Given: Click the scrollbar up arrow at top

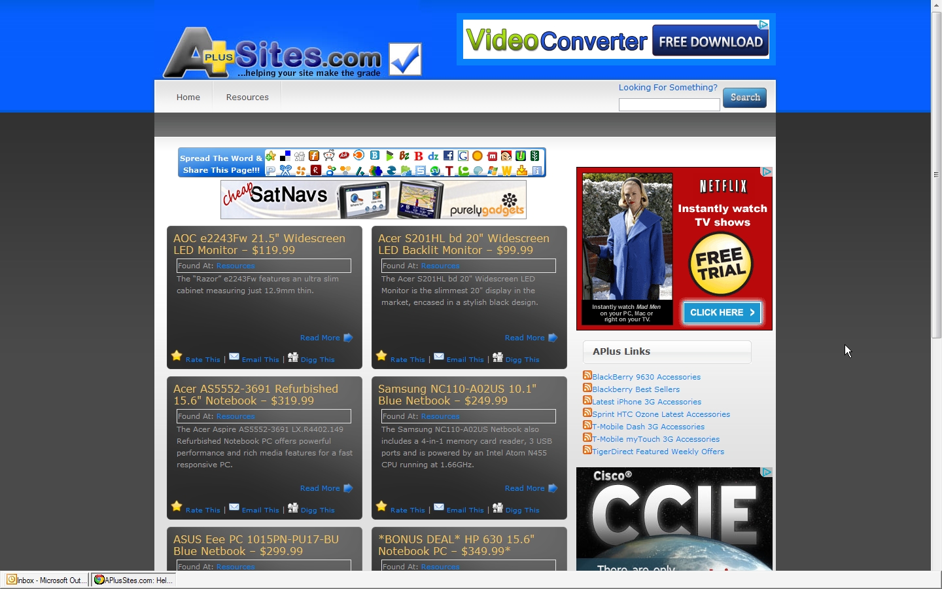Looking at the screenshot, I should click(936, 5).
